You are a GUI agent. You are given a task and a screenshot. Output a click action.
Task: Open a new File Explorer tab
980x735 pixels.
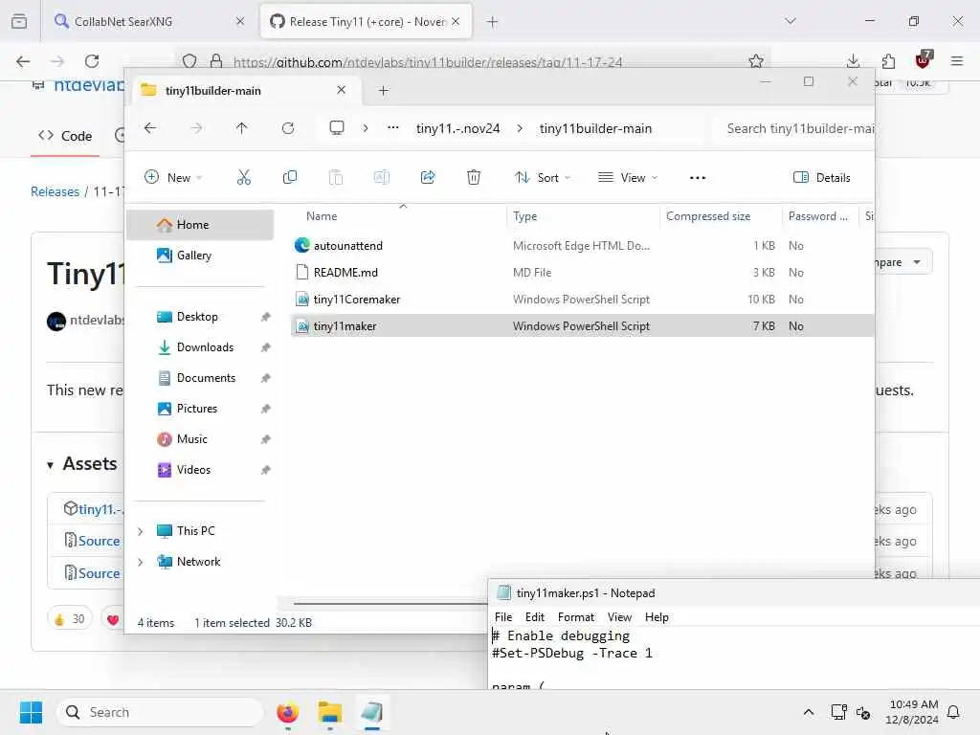coord(384,91)
